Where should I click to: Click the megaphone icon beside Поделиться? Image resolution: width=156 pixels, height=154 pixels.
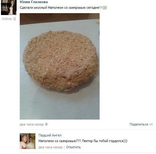coord(151,124)
